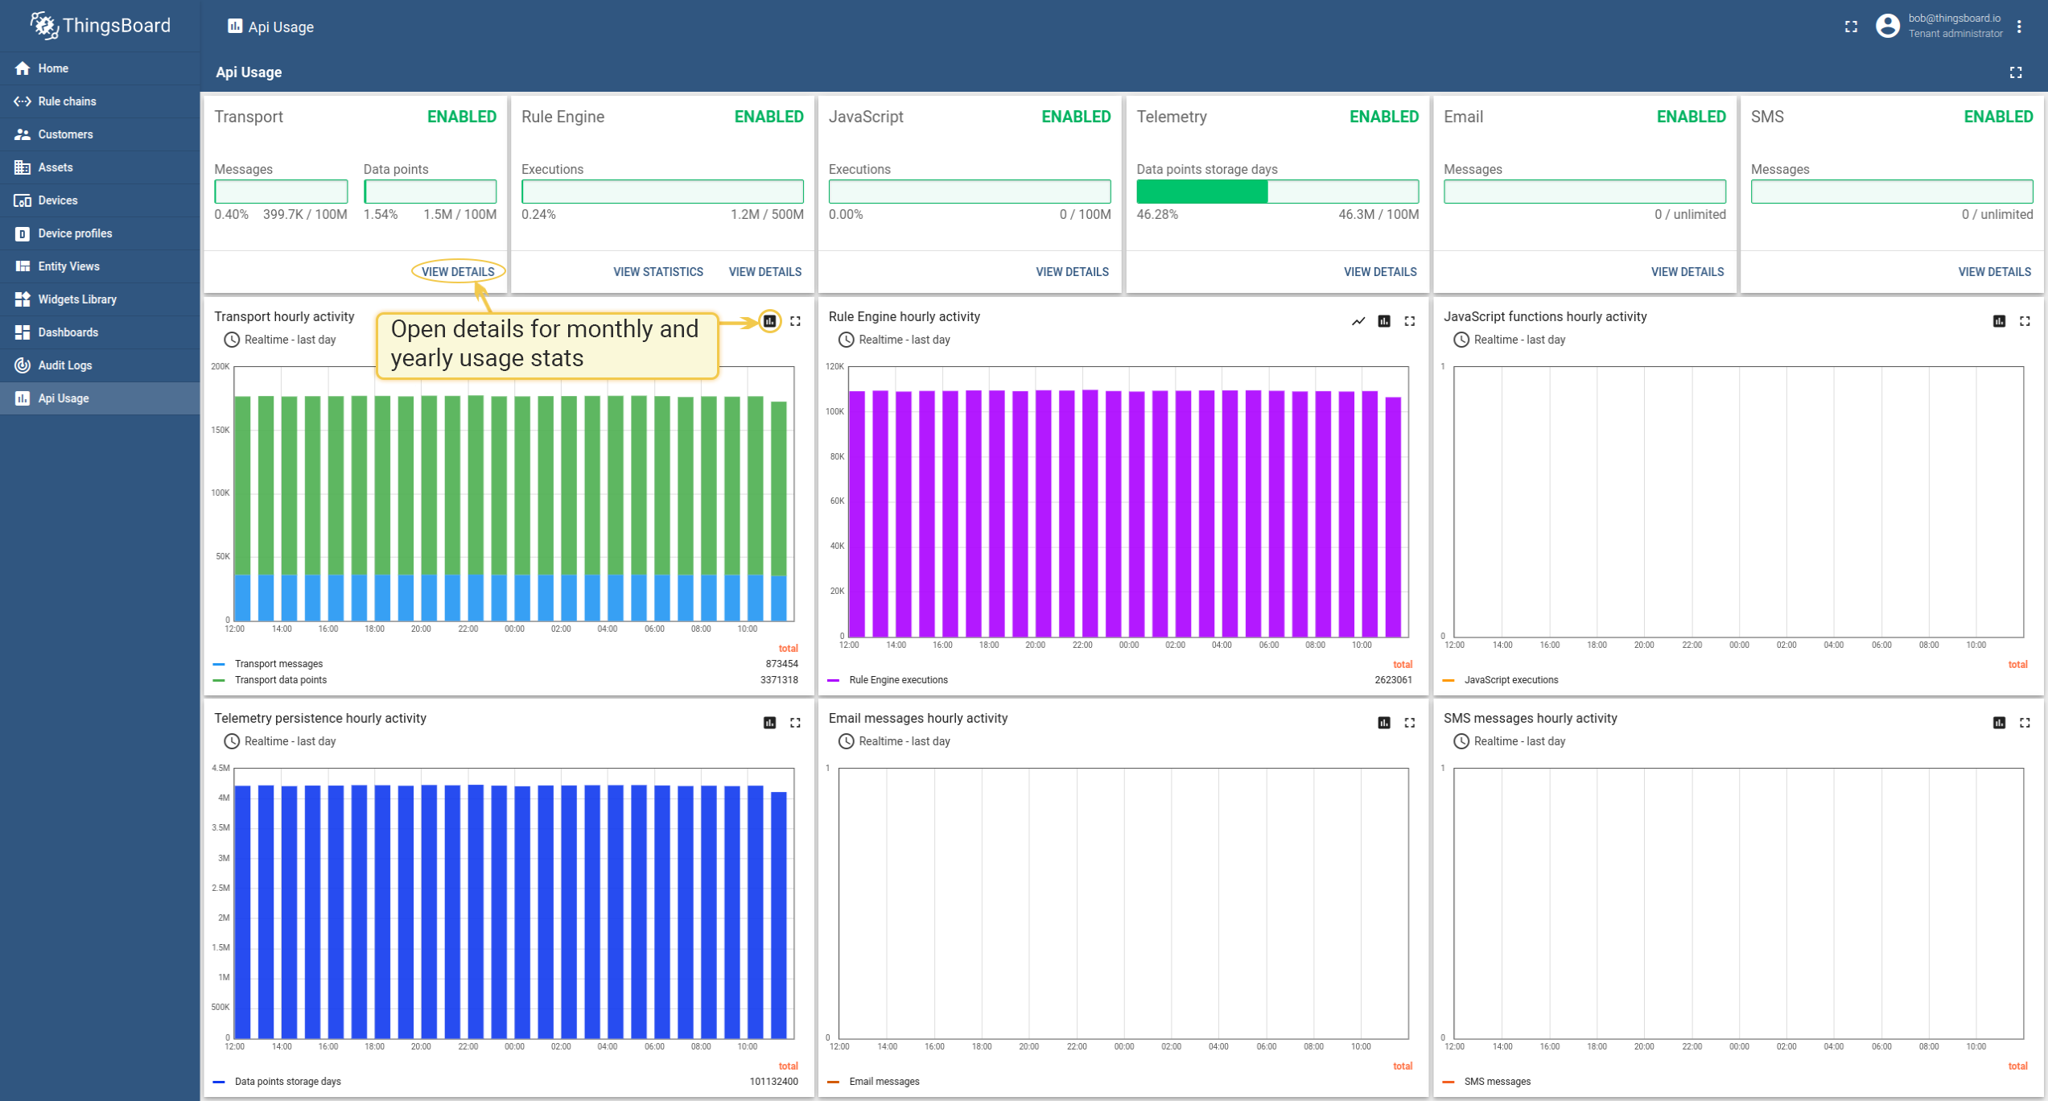
Task: View details of JavaScript usage
Action: pos(1072,272)
